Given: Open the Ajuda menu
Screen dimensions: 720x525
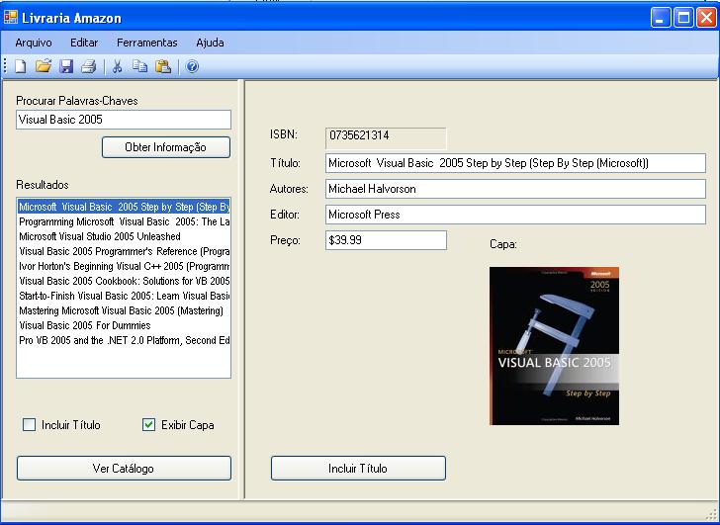Looking at the screenshot, I should pyautogui.click(x=210, y=43).
